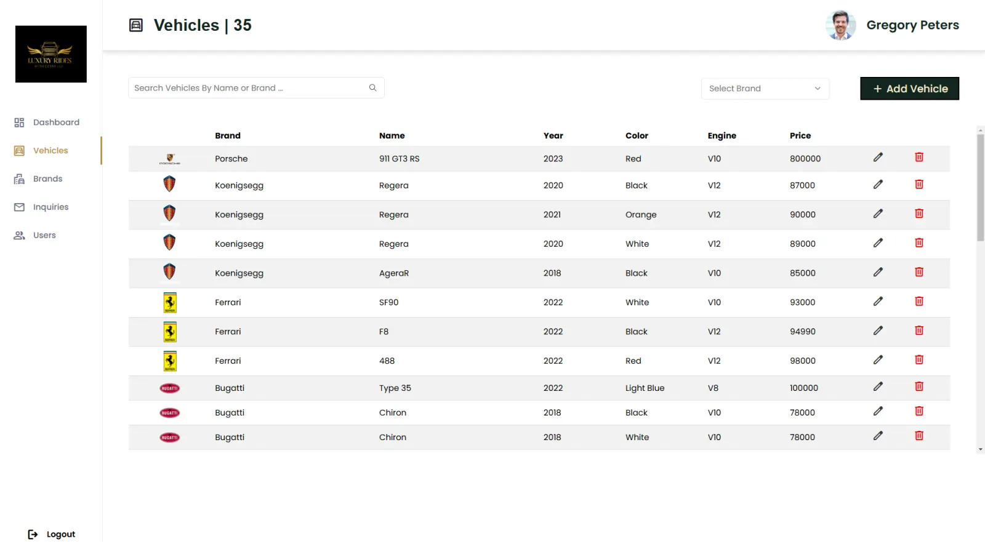Delete the orange Koenigsegg Regera entry
This screenshot has height=554, width=985.
919,214
